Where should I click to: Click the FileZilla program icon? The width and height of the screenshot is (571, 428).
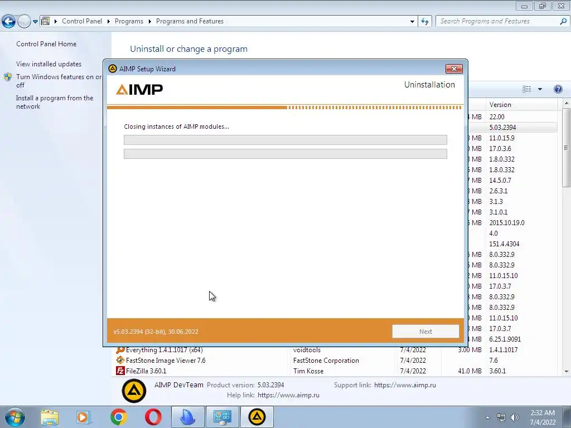click(x=120, y=371)
